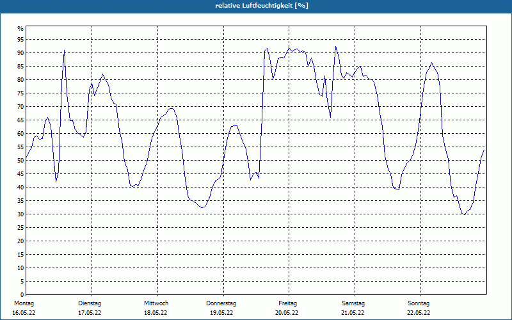The width and height of the screenshot is (512, 320).
Task: Select the '22.05.22' date label
Action: 419,313
